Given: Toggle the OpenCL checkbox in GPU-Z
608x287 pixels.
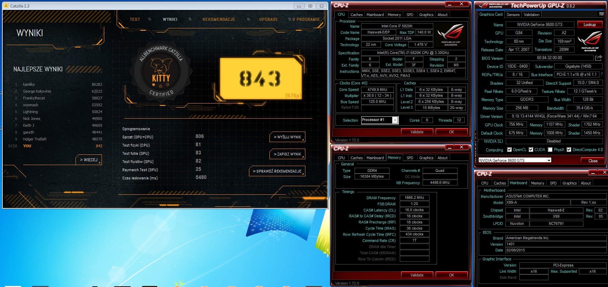Looking at the screenshot, I should click(509, 150).
